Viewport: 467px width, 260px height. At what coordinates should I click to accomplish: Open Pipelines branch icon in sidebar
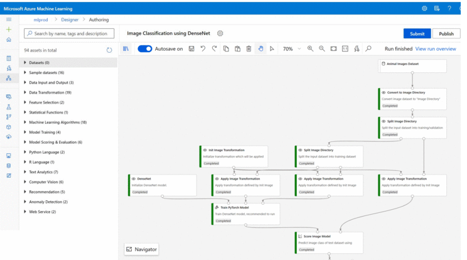pos(9,117)
